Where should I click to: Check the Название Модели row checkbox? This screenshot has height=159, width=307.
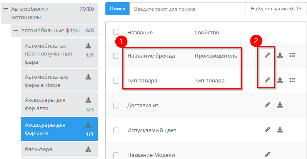click(116, 155)
